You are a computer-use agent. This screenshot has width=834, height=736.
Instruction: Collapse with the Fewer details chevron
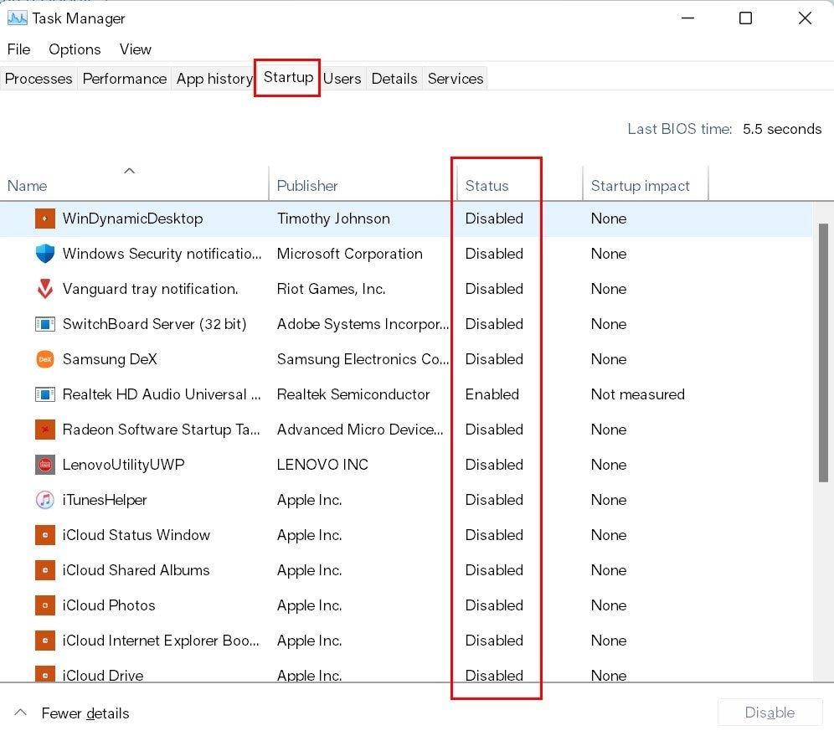click(20, 713)
